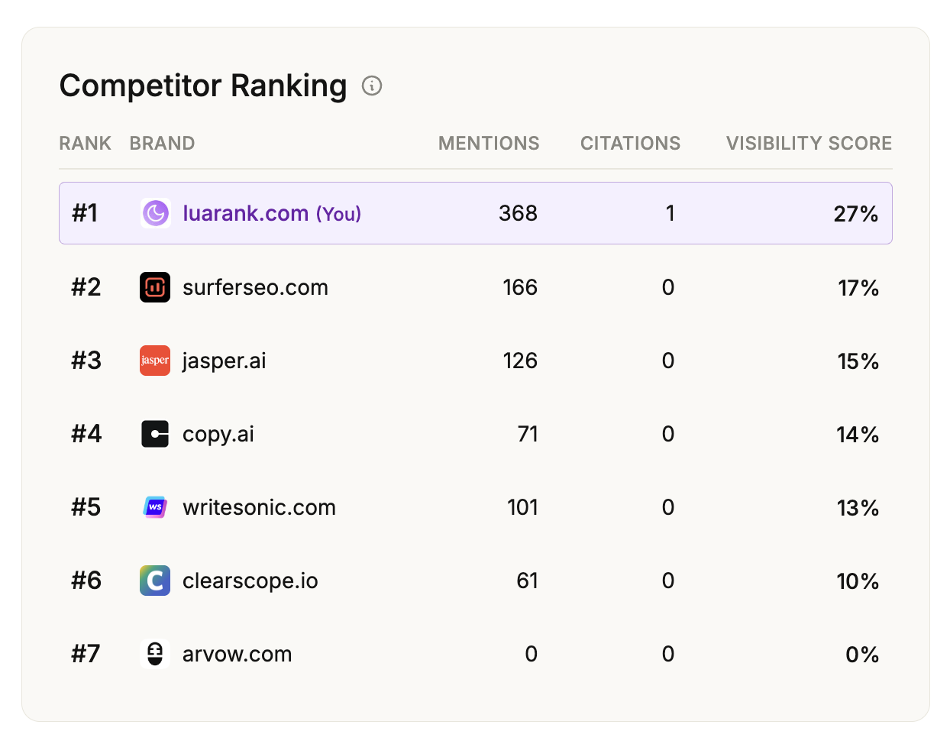Click the luarank.com brand favicon
Viewport: 950px width, 744px height.
(x=155, y=214)
